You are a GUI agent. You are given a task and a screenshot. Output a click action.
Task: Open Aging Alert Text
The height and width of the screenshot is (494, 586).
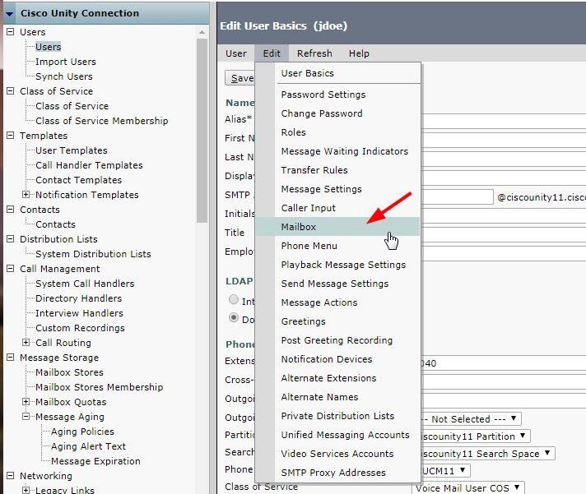tap(88, 446)
